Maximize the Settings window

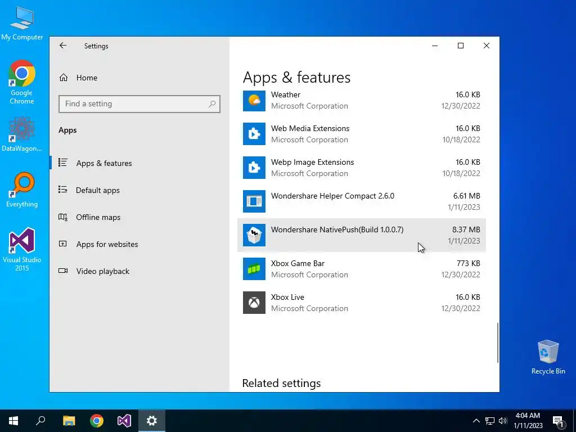point(460,46)
